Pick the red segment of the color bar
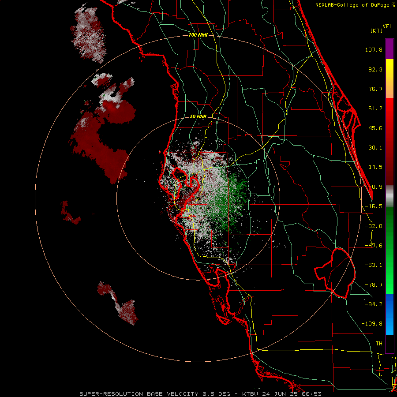The width and height of the screenshot is (397, 397). tap(390, 141)
